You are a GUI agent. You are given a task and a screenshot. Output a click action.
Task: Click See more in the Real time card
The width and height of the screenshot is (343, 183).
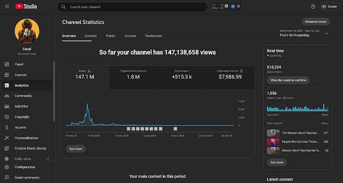[x=277, y=162]
